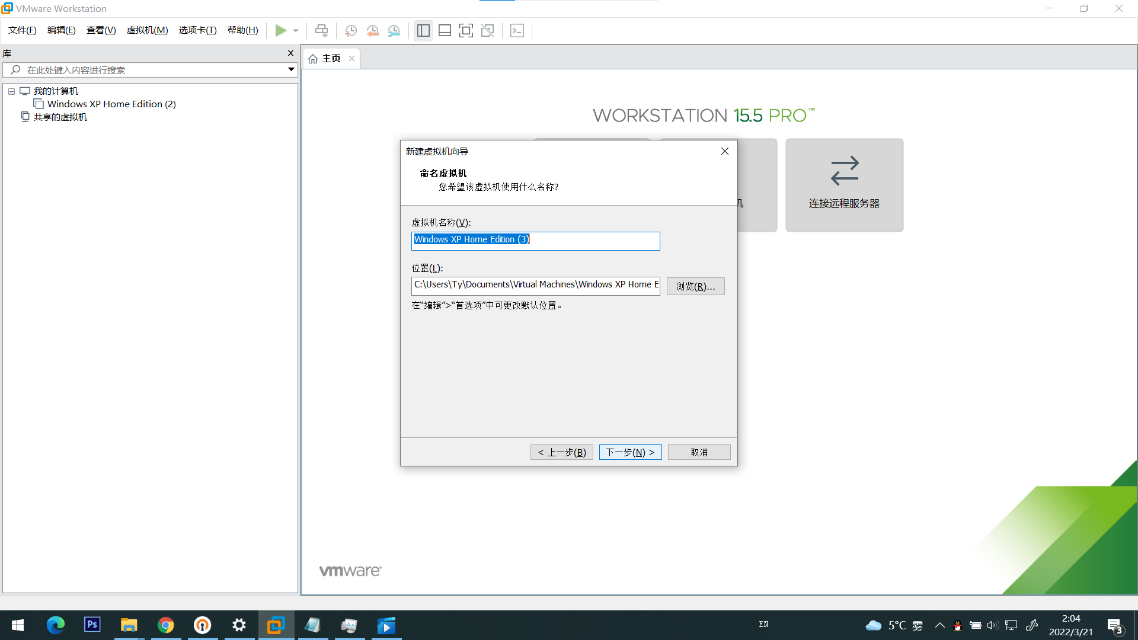The image size is (1138, 640).
Task: Click the green power on play icon
Action: coord(280,30)
